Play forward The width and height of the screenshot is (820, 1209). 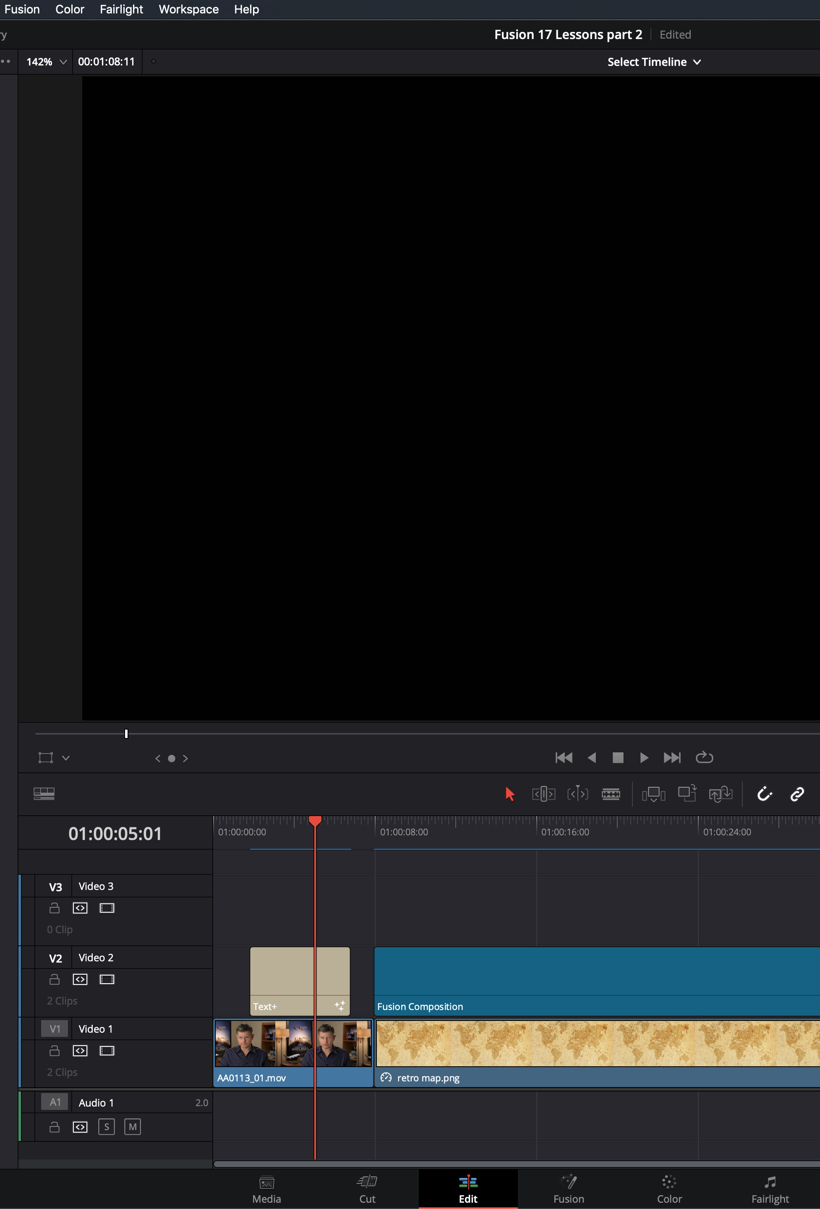coord(644,757)
